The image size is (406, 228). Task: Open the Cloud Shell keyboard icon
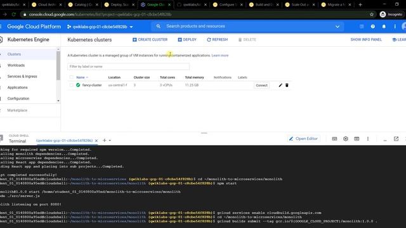[x=334, y=139]
